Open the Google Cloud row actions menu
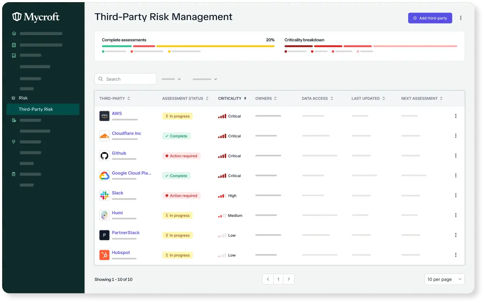484x303 pixels. point(456,176)
